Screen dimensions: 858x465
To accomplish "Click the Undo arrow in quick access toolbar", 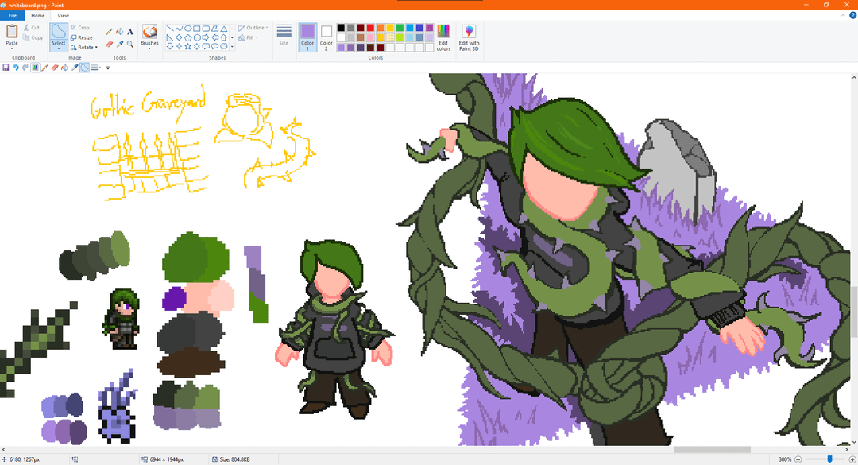I will click(x=15, y=68).
